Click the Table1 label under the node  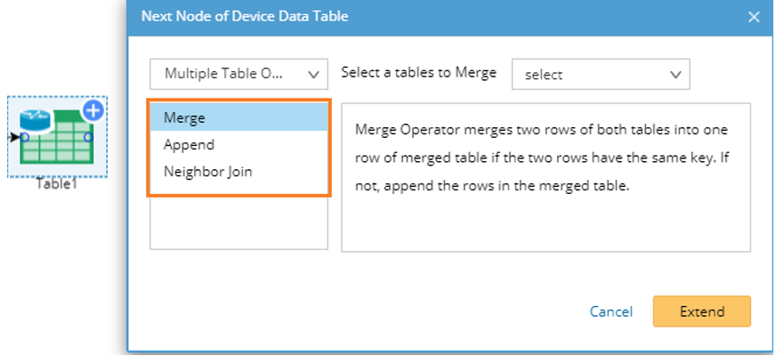pyautogui.click(x=58, y=184)
